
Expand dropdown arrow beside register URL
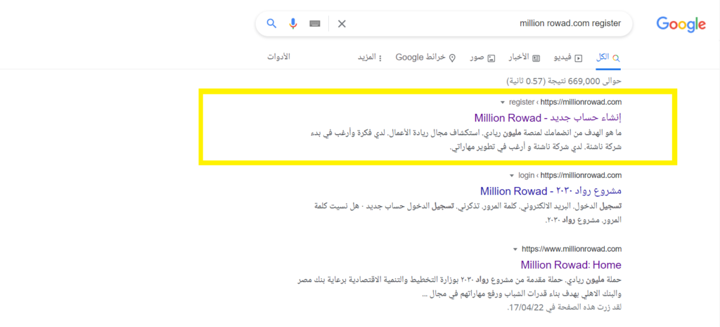pos(503,102)
